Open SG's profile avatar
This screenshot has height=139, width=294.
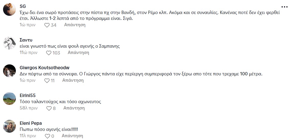[9, 10]
